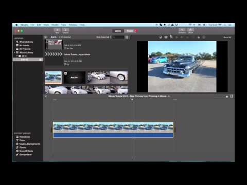Collapse the 2015 folder disclosure triangle
The image size is (247, 185).
point(17,56)
